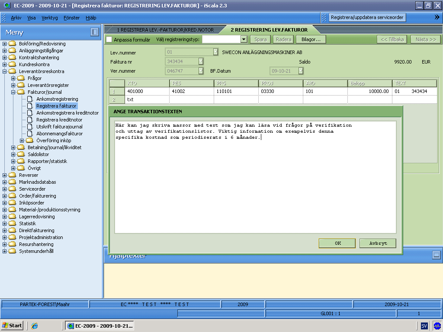Expand the Överföring inköp tree node
Screen dimensions: 443x332
click(22, 140)
